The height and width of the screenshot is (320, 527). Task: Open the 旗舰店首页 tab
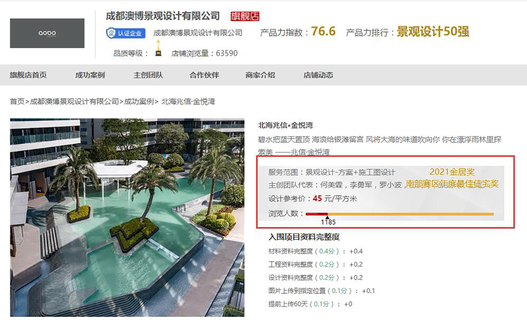28,75
